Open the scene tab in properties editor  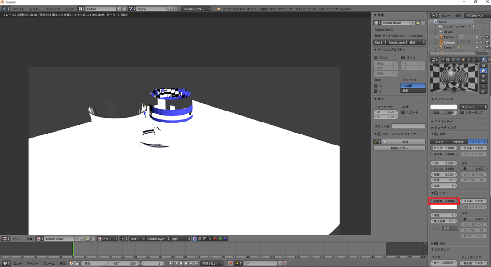tap(453, 60)
